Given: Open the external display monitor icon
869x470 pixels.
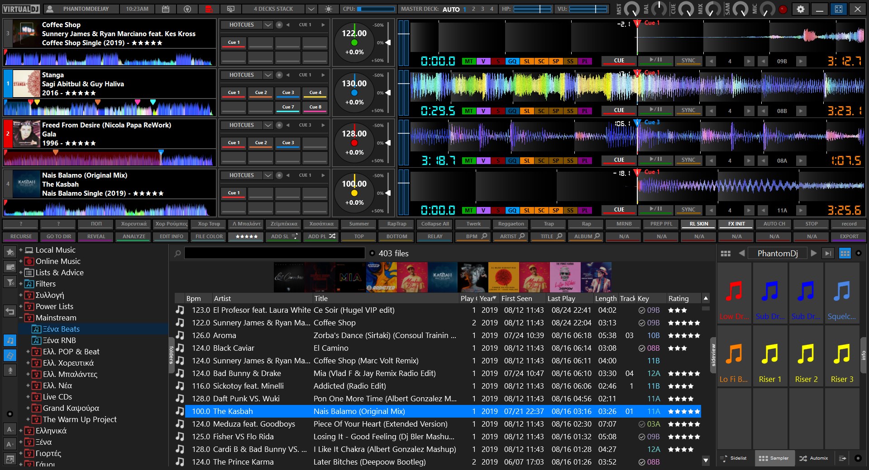Looking at the screenshot, I should [x=231, y=9].
